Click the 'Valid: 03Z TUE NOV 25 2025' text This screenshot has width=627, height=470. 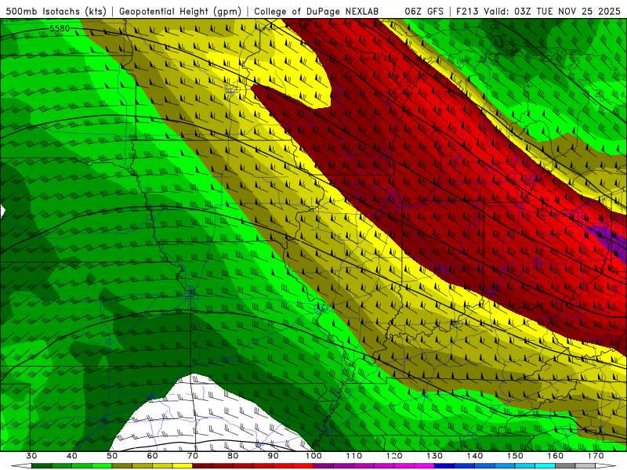coord(552,11)
